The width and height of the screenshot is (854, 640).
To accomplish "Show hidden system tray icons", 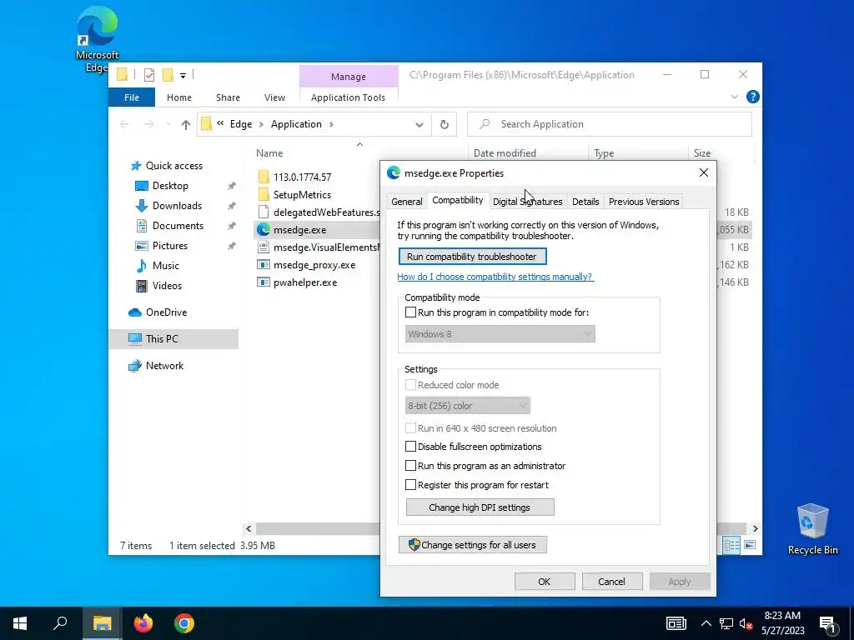I will (706, 624).
